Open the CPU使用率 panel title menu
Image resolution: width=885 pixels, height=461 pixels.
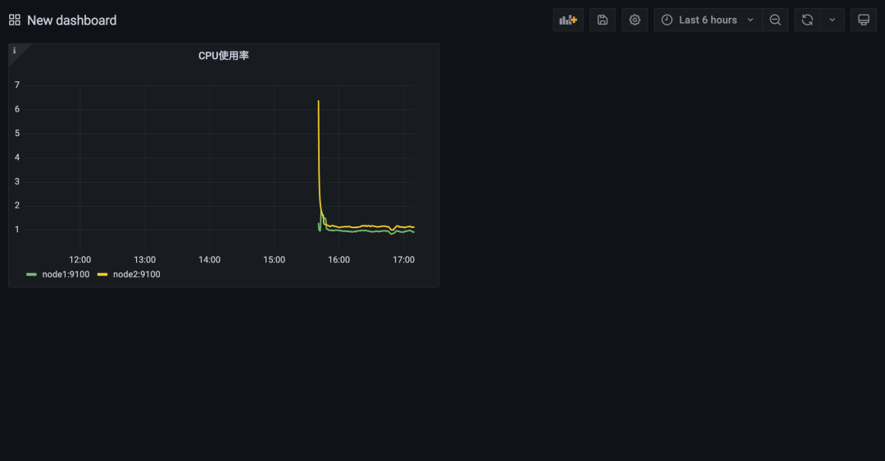point(224,55)
